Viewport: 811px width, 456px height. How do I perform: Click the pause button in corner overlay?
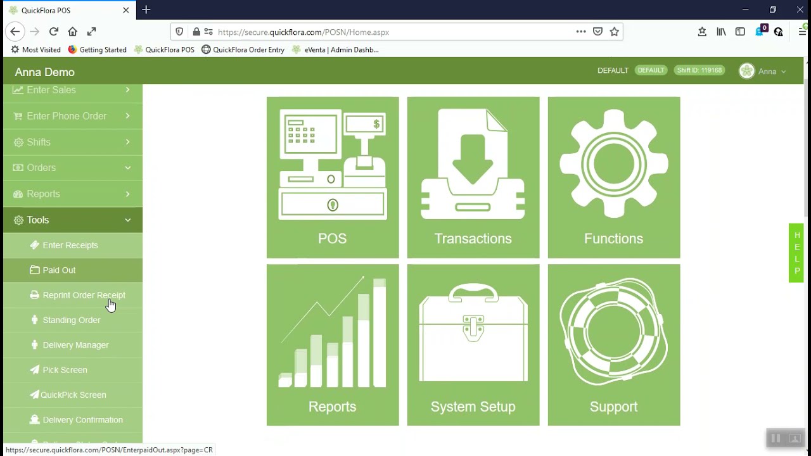pos(776,438)
